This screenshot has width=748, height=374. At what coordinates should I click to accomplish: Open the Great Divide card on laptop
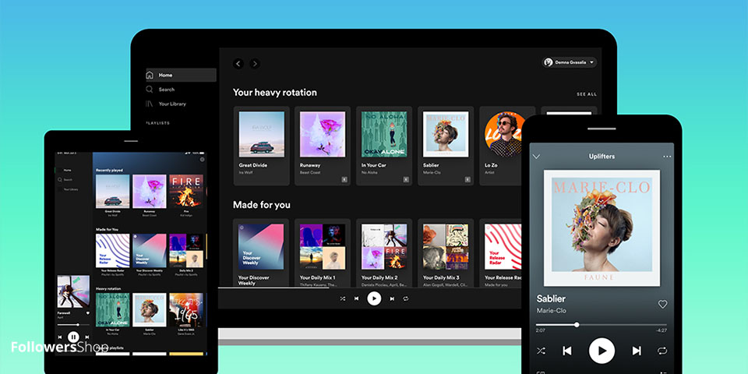[262, 146]
